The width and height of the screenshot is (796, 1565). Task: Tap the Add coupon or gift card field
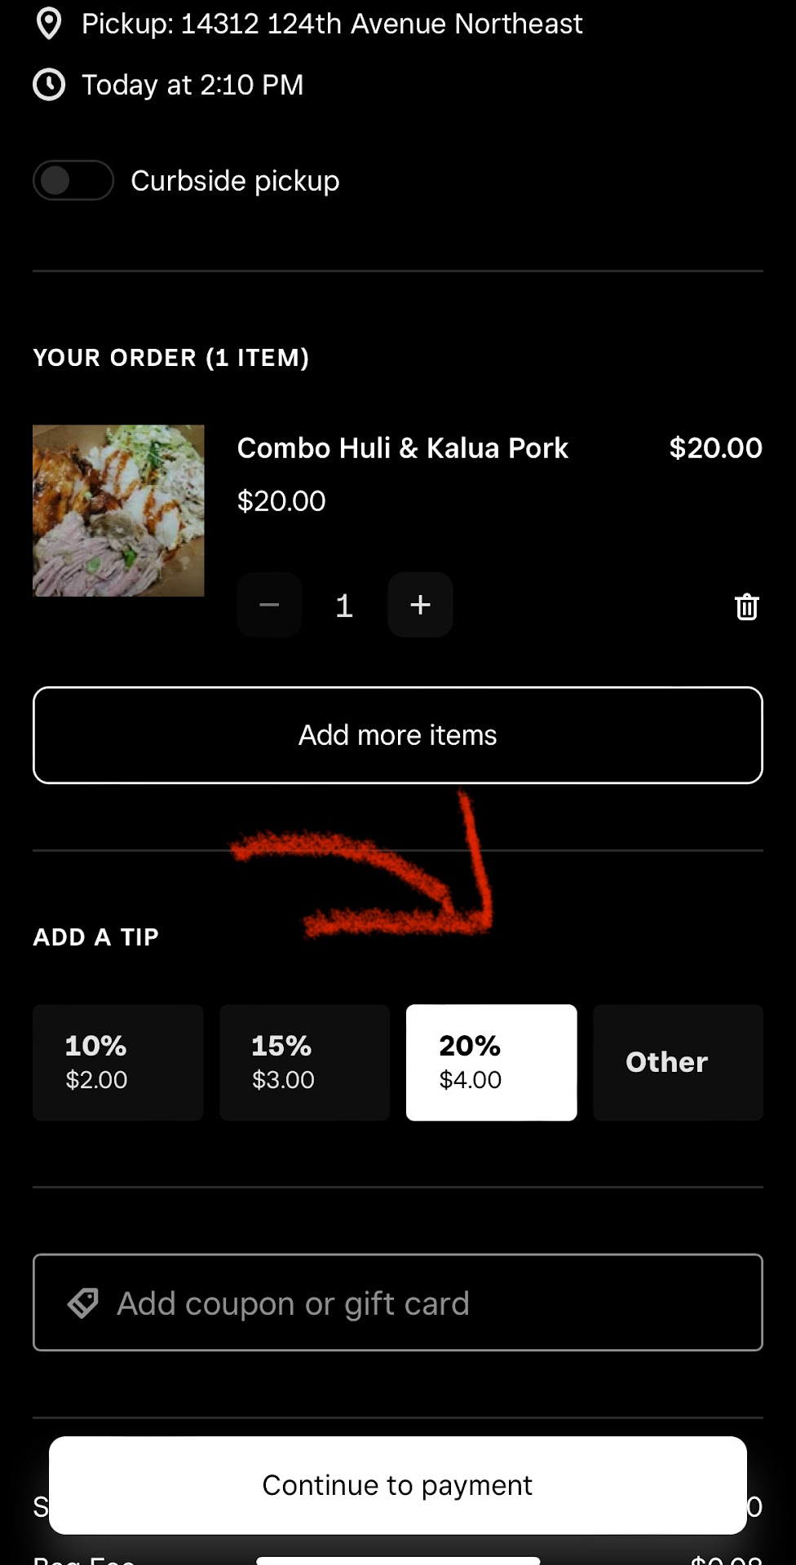[x=398, y=1303]
